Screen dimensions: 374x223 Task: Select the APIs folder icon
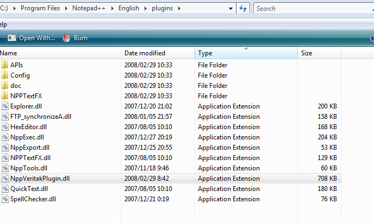coord(4,65)
